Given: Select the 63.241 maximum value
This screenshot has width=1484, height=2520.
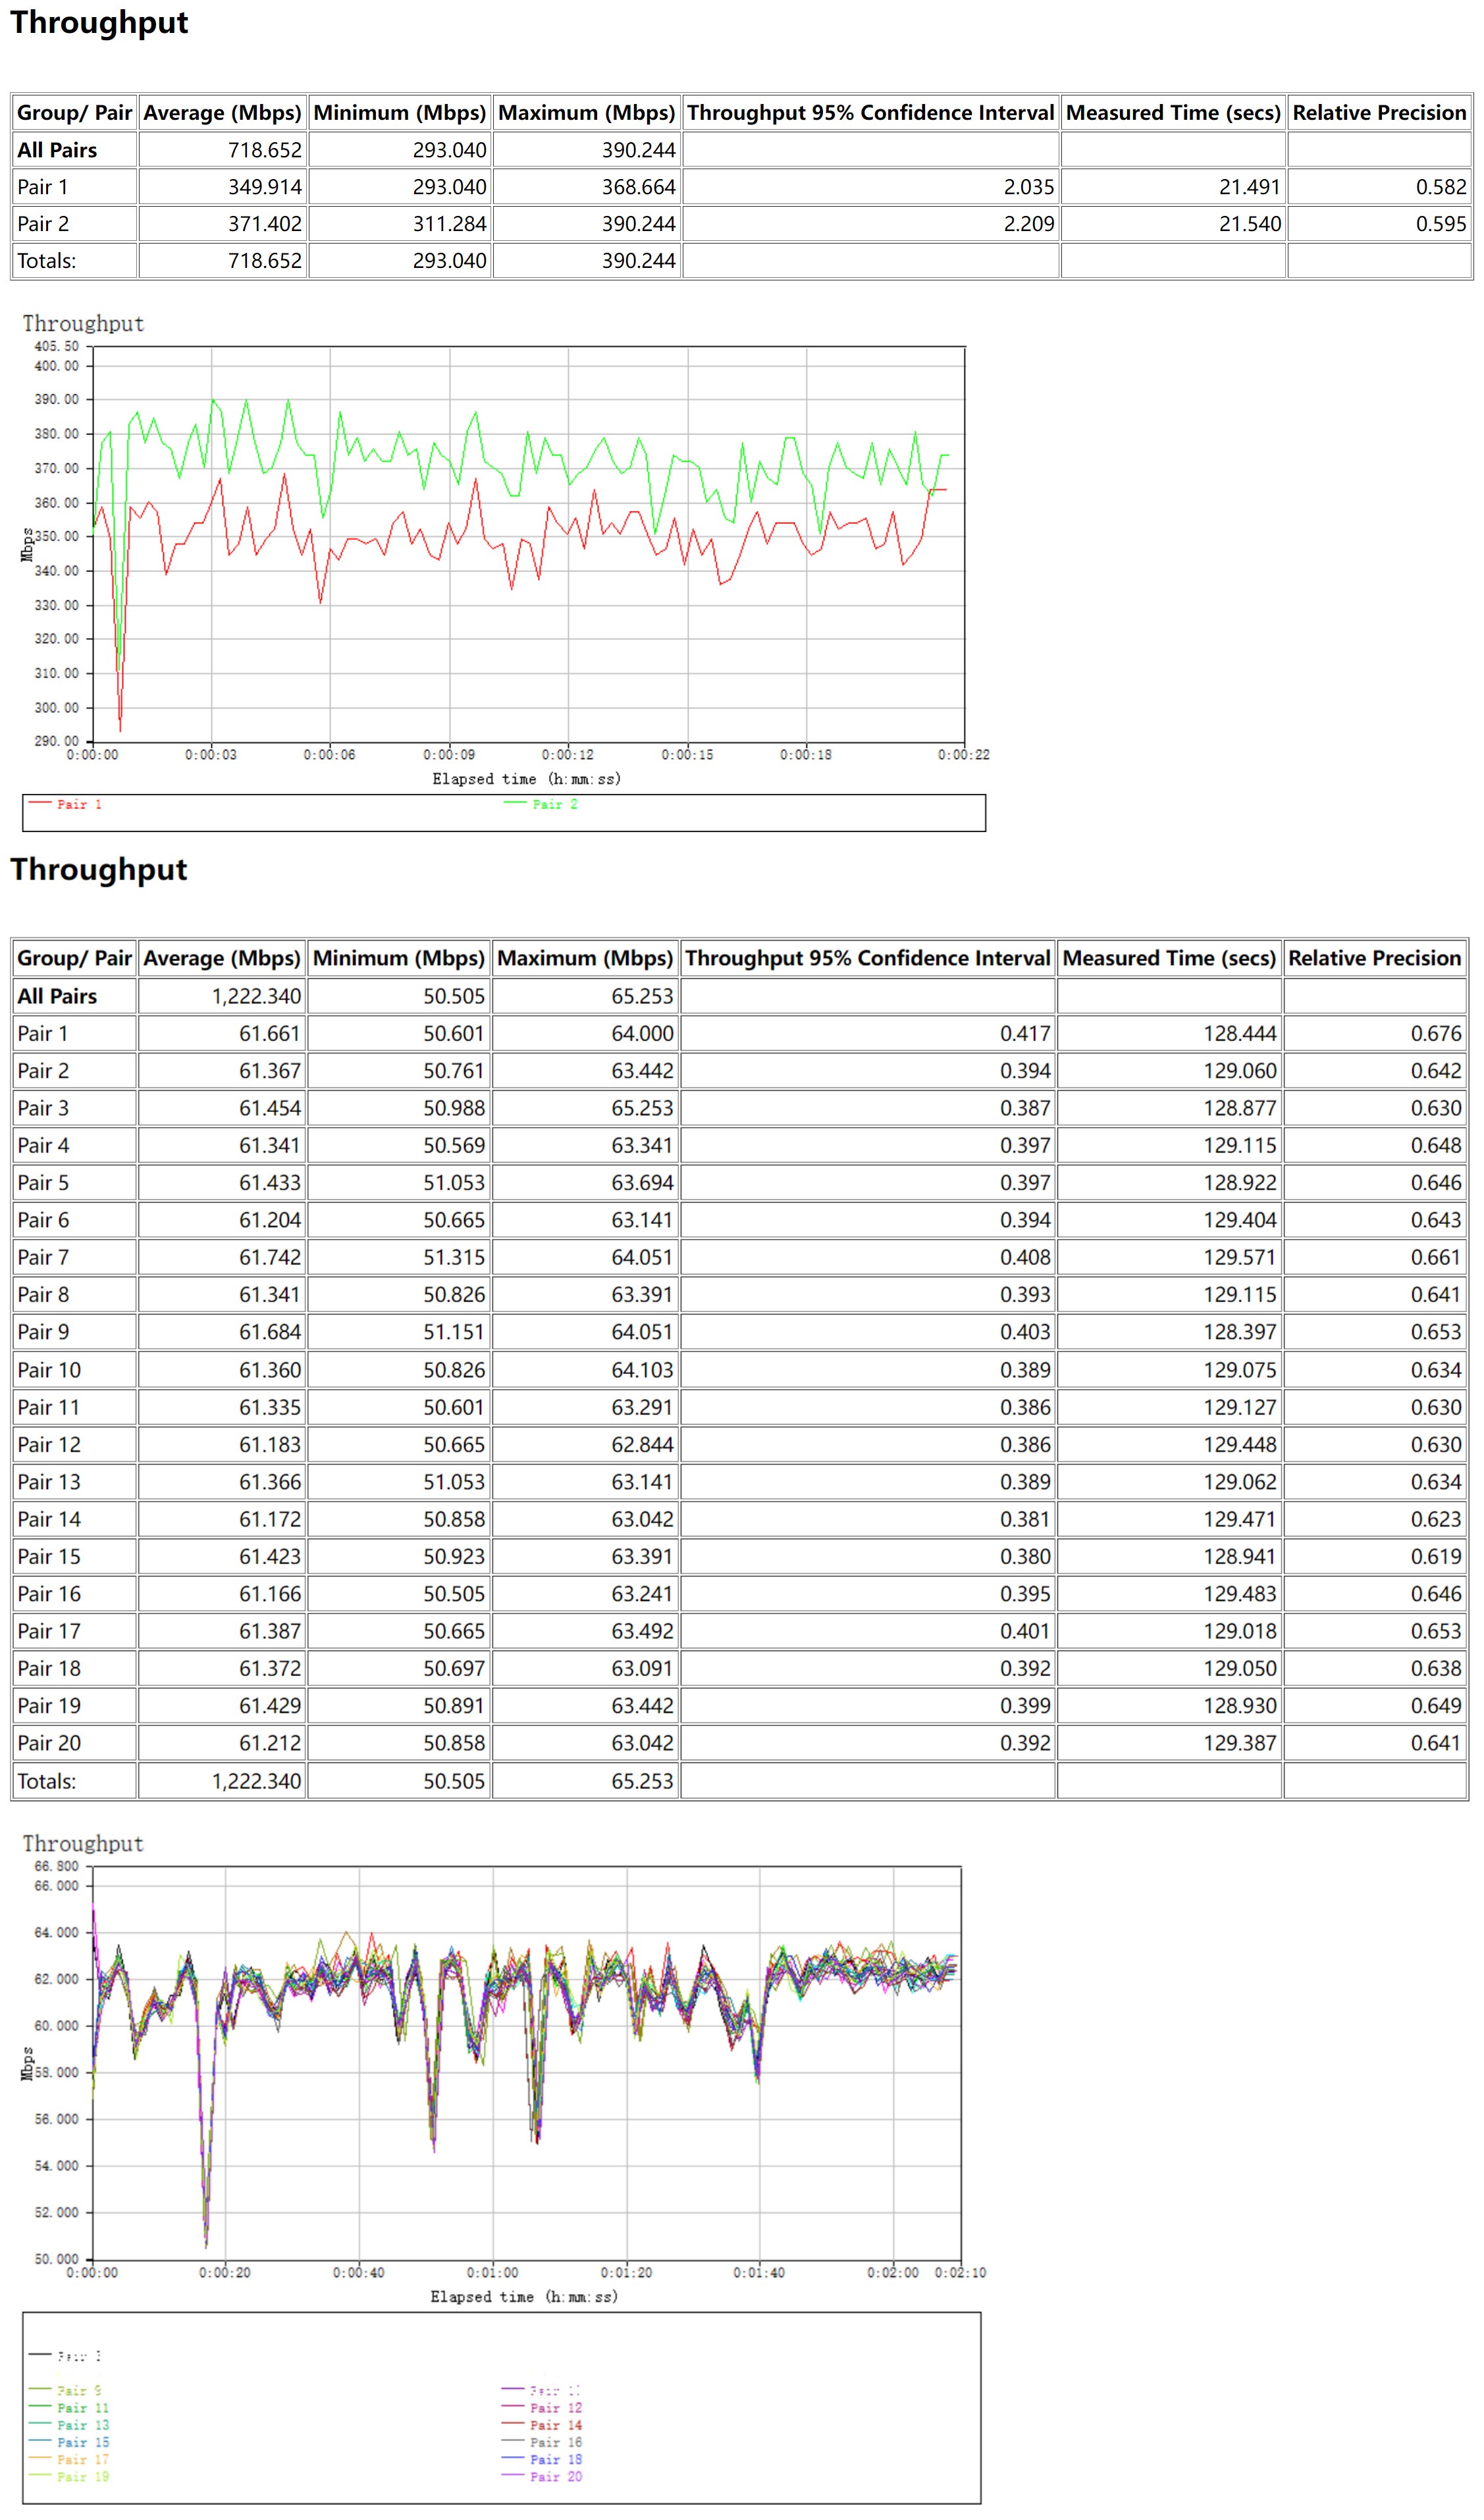Looking at the screenshot, I should [642, 1595].
